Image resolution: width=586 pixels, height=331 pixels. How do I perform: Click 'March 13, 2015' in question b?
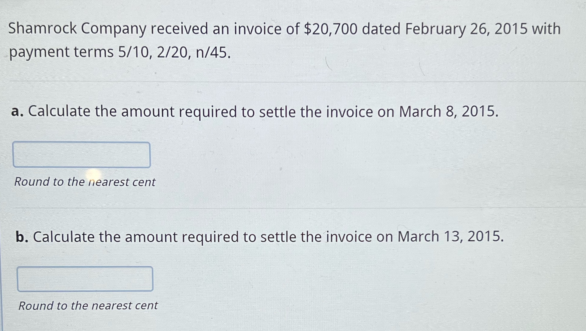[x=451, y=237]
